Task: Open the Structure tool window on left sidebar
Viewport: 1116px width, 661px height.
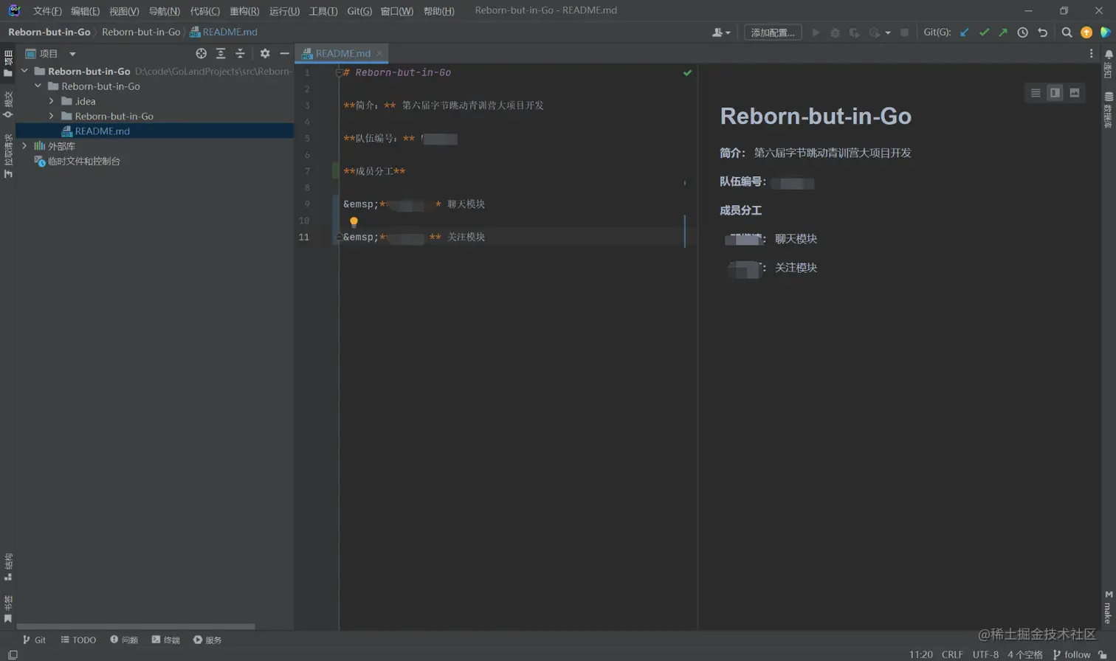Action: click(8, 567)
